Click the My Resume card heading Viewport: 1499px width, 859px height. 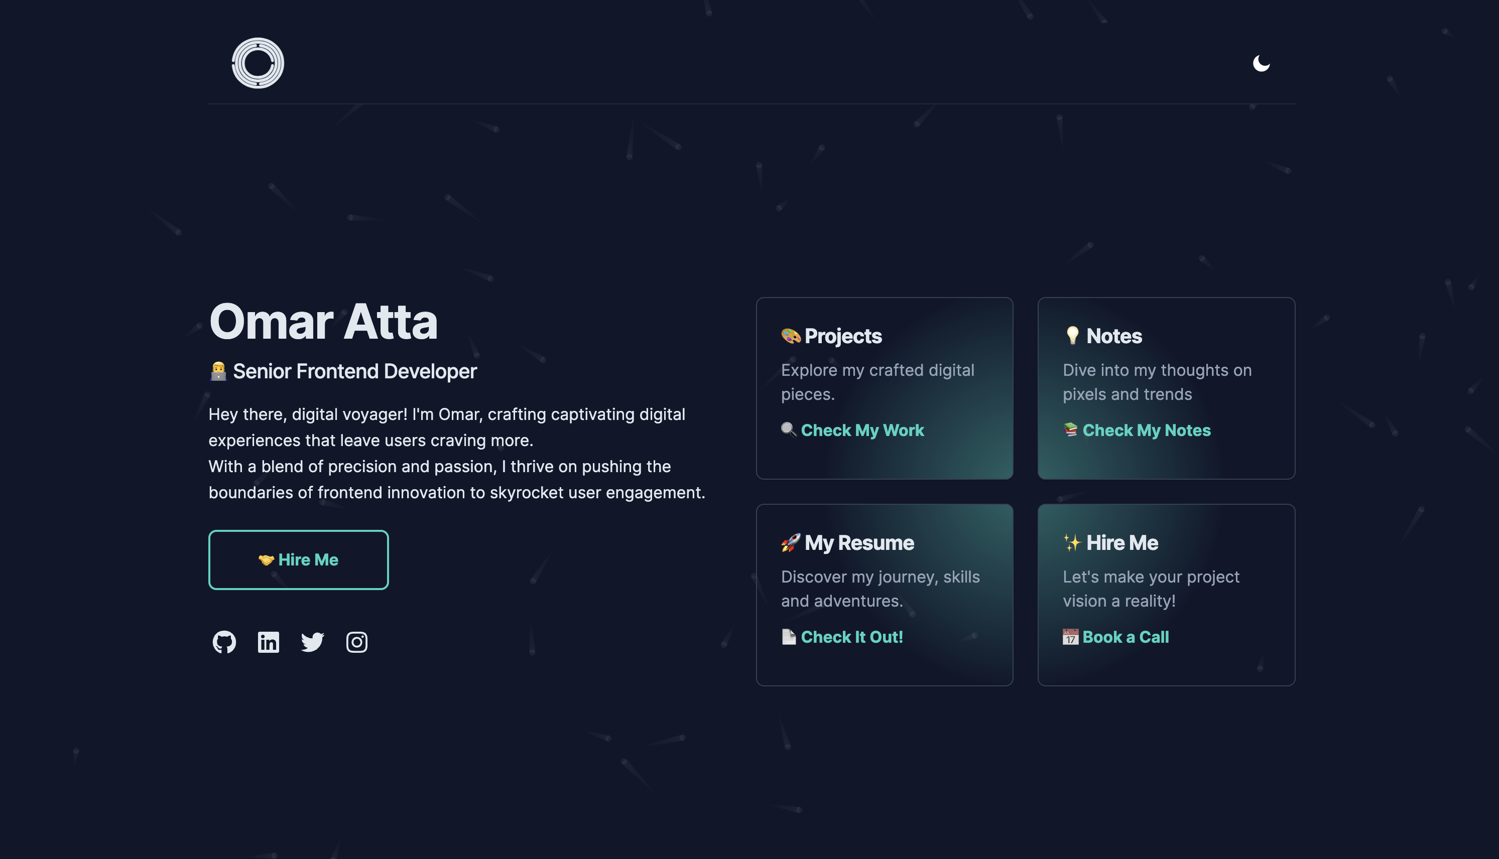coord(858,542)
